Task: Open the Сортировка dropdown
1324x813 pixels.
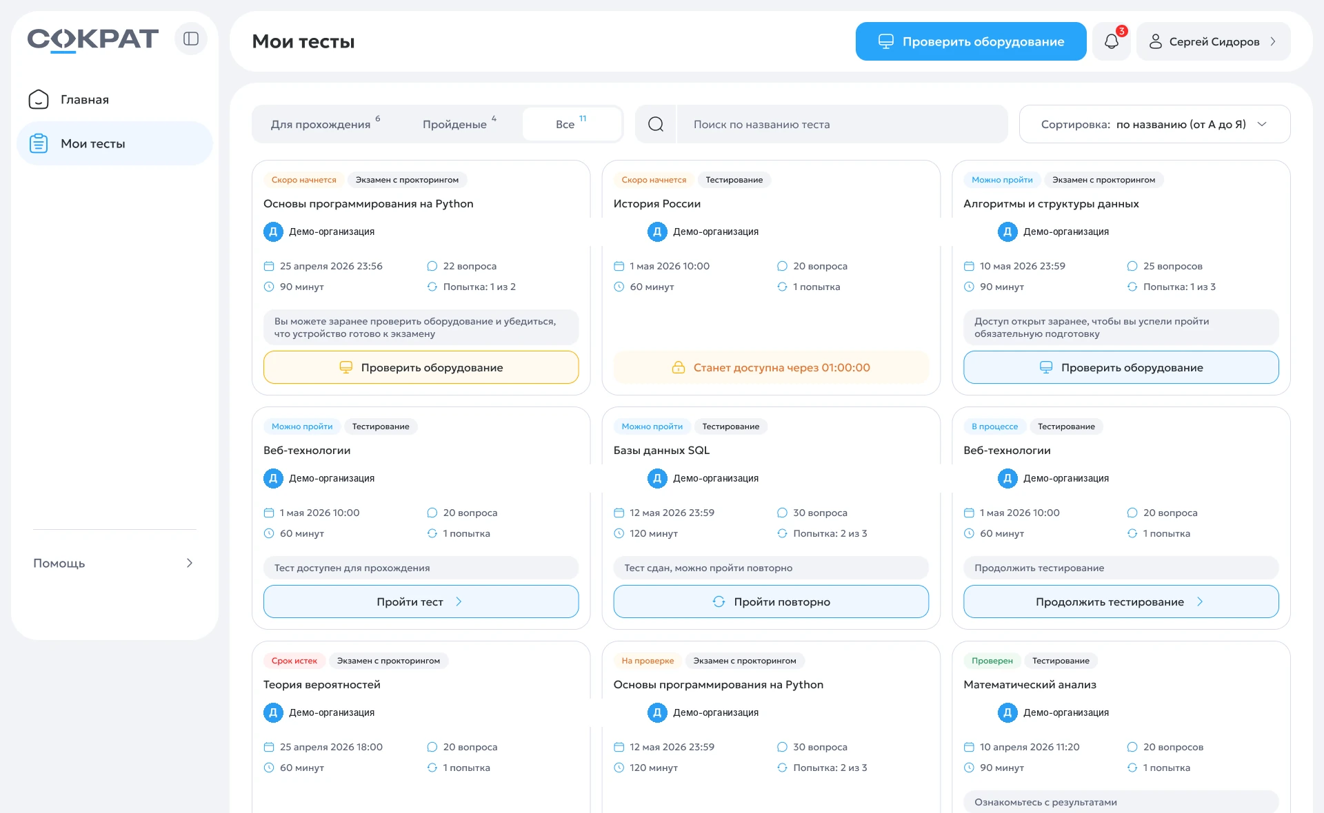Action: point(1154,124)
